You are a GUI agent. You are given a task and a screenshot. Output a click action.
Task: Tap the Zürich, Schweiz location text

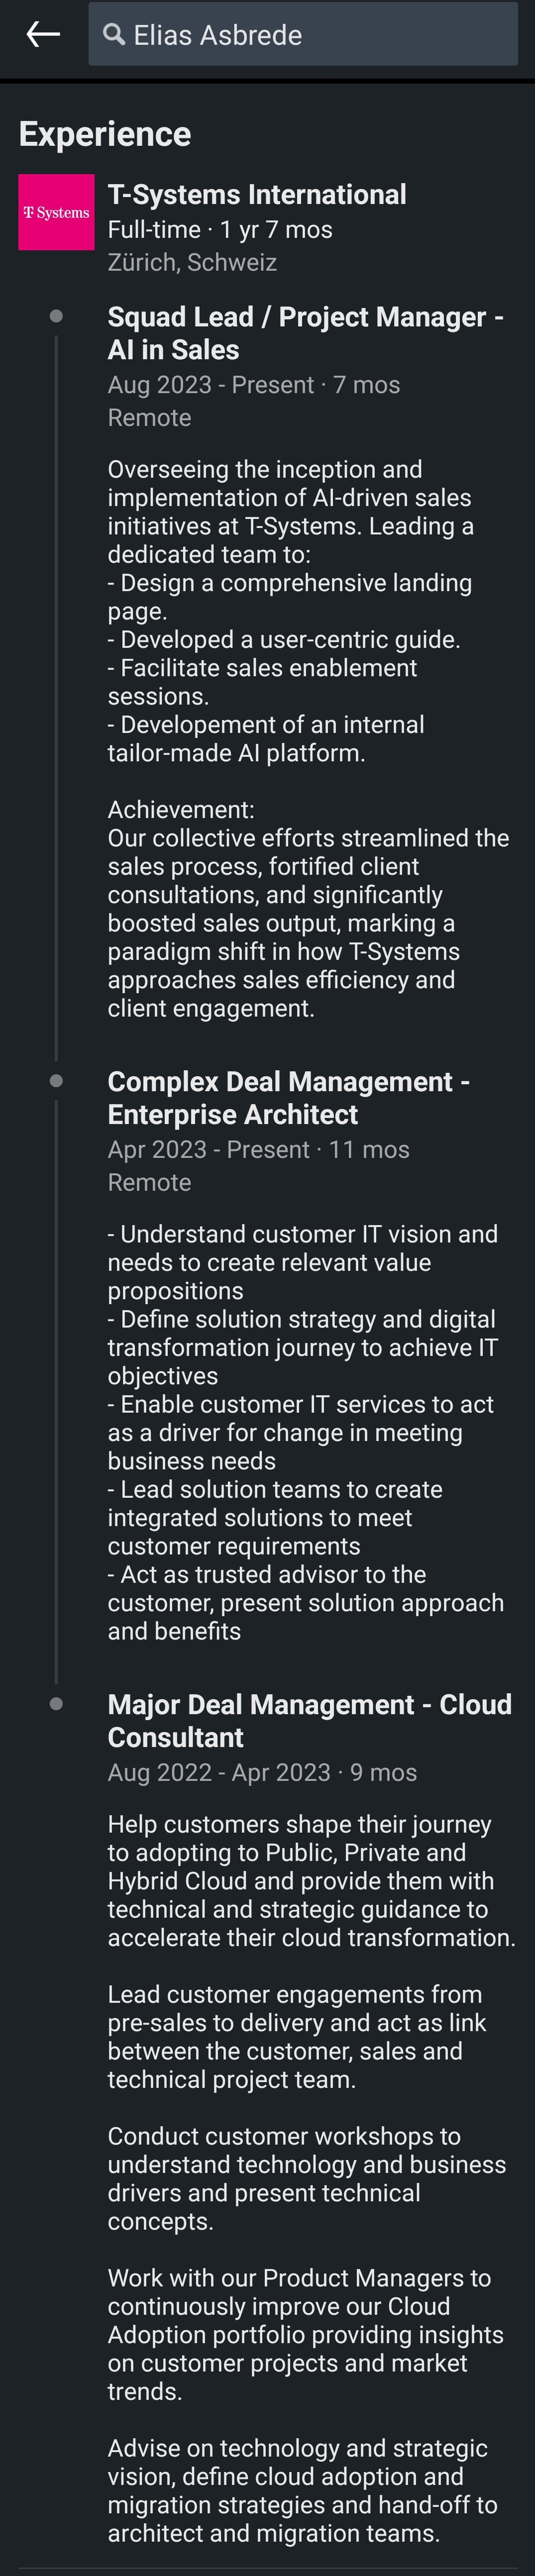coord(192,262)
